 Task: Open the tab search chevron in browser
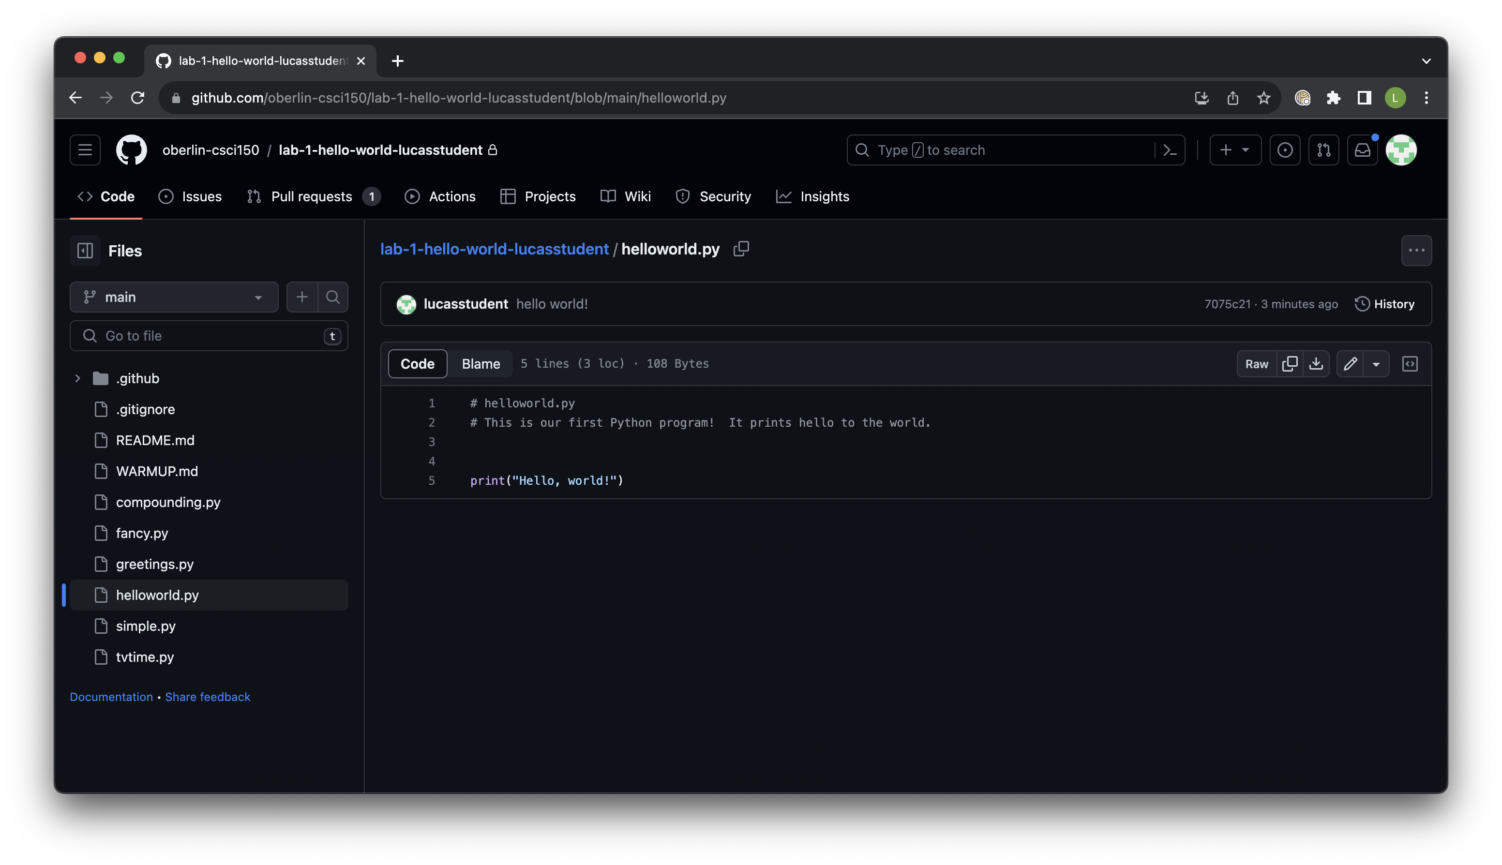pos(1426,60)
